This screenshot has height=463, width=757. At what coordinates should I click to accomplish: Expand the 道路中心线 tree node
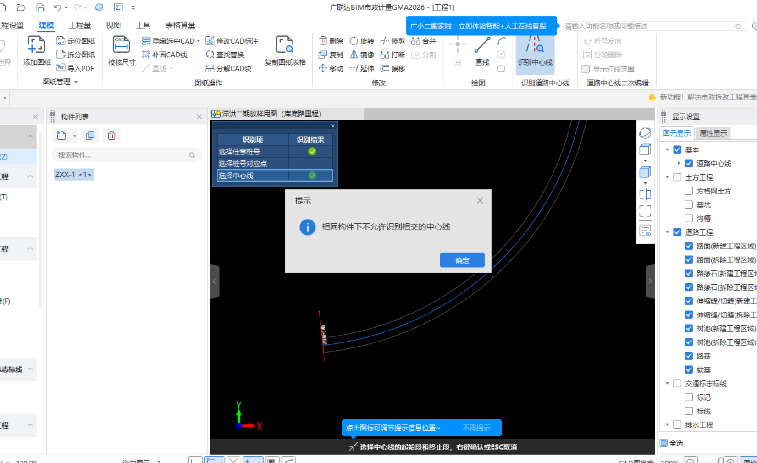tap(679, 163)
